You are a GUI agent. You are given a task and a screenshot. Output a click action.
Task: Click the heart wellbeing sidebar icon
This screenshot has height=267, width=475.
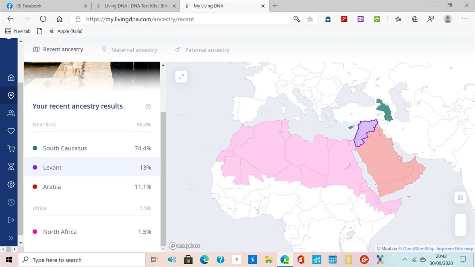point(11,131)
